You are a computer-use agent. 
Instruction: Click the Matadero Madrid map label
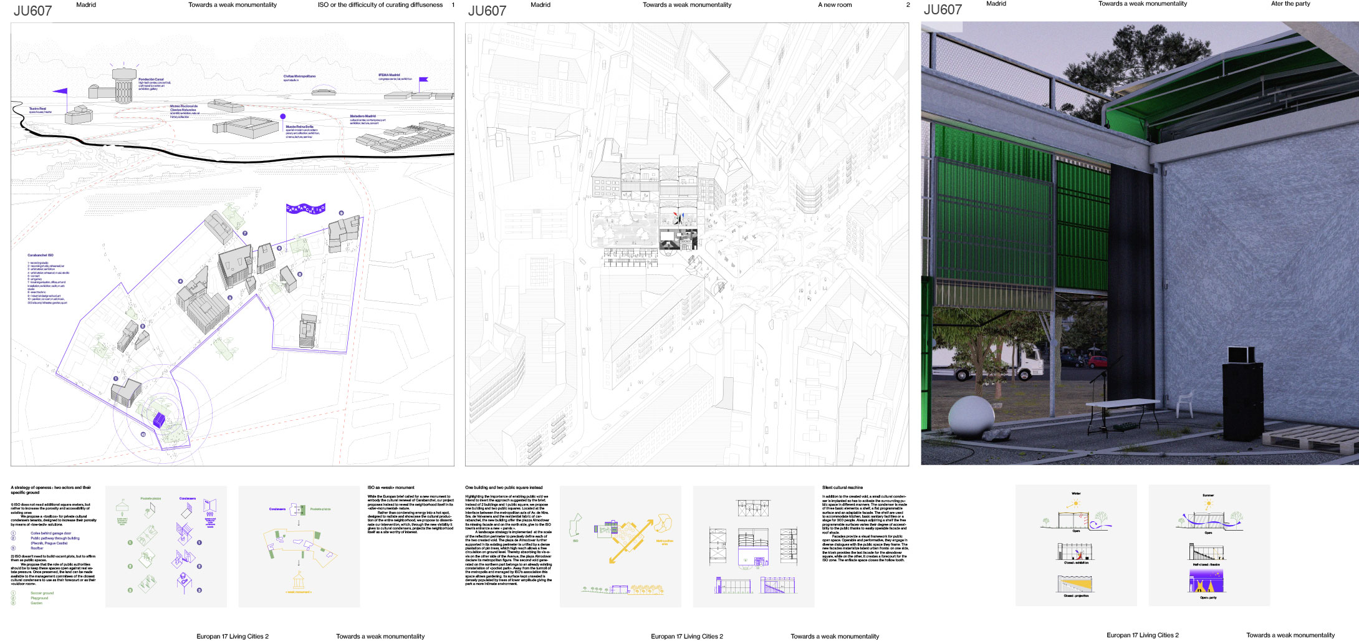[x=363, y=116]
